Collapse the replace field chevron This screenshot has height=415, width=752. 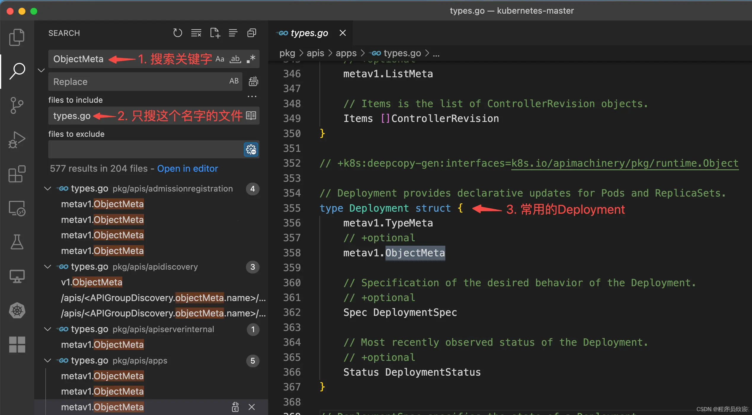(x=41, y=70)
